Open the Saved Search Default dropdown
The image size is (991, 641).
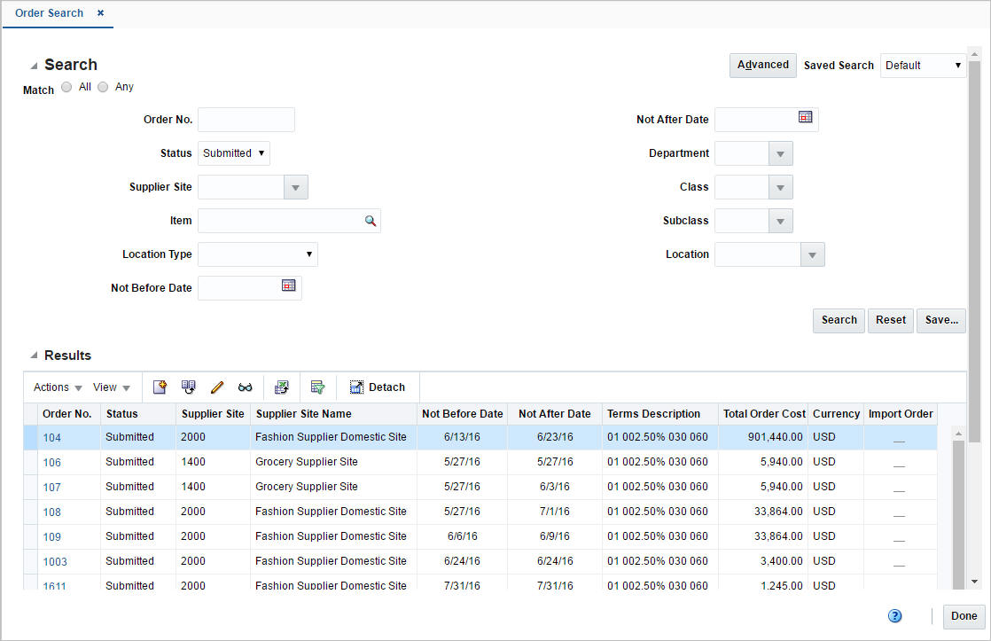click(923, 65)
